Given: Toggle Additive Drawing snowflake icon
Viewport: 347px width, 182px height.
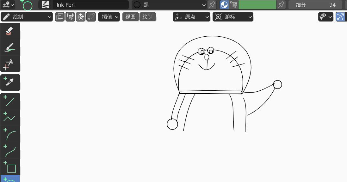Looking at the screenshot, I should pyautogui.click(x=81, y=17).
